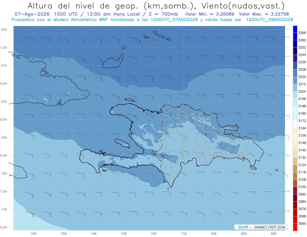Click the '3220' legend value
Viewport: 307px width, 237px height.
click(302, 77)
